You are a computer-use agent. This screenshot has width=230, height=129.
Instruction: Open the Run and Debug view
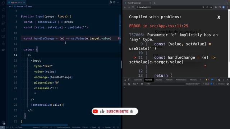[3, 23]
